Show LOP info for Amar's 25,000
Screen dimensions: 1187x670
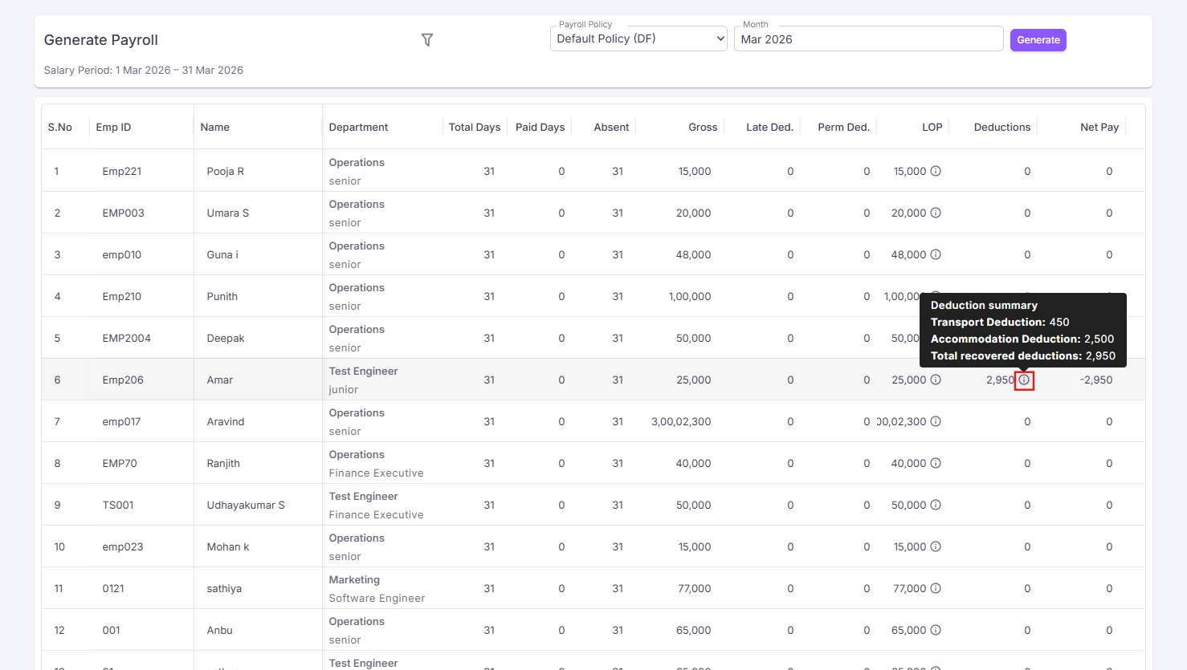pyautogui.click(x=936, y=380)
